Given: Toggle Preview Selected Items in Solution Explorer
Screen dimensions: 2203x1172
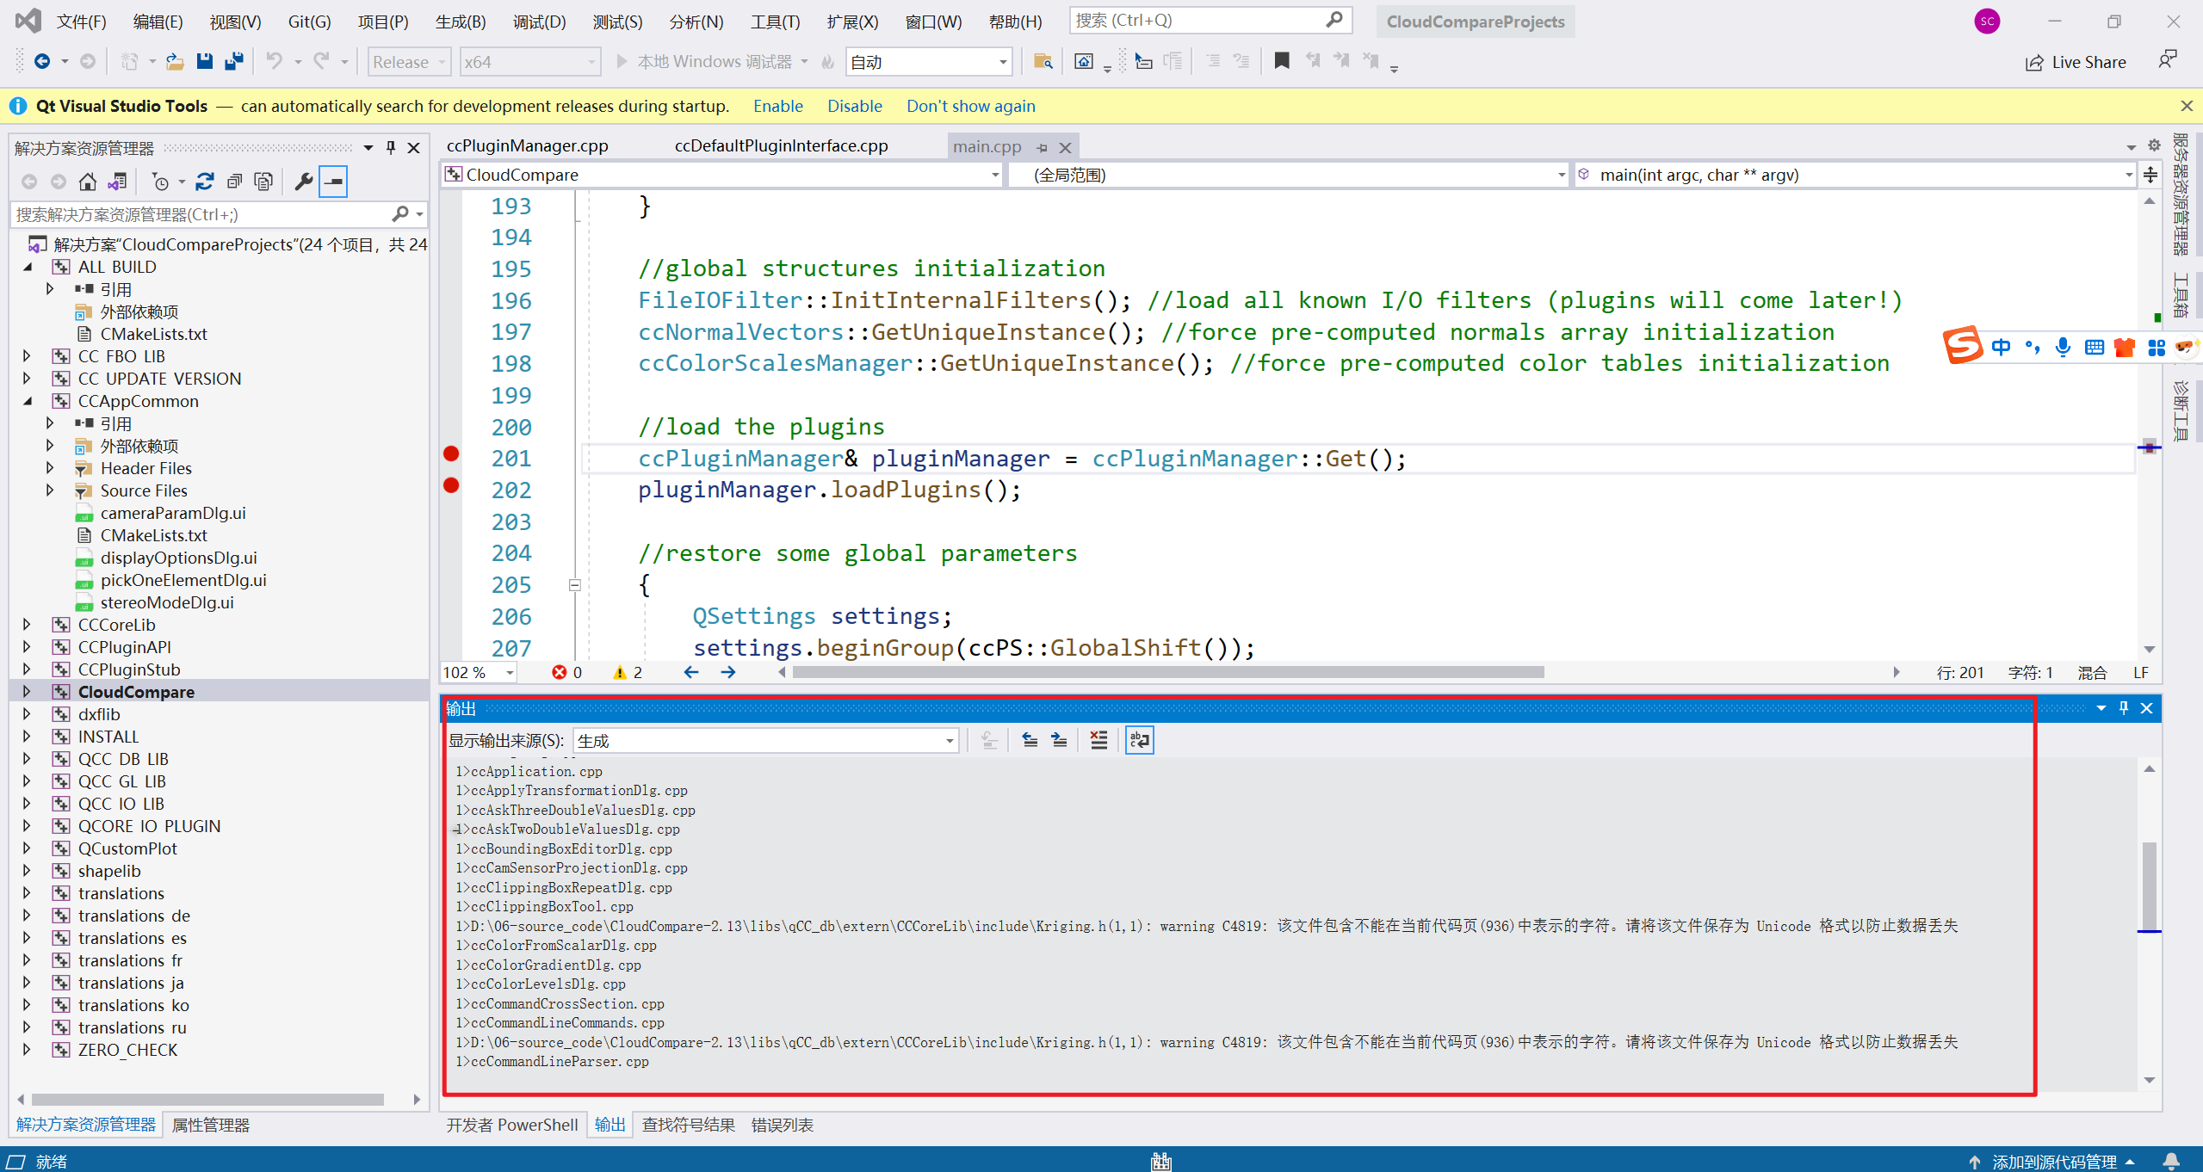Looking at the screenshot, I should (x=333, y=182).
